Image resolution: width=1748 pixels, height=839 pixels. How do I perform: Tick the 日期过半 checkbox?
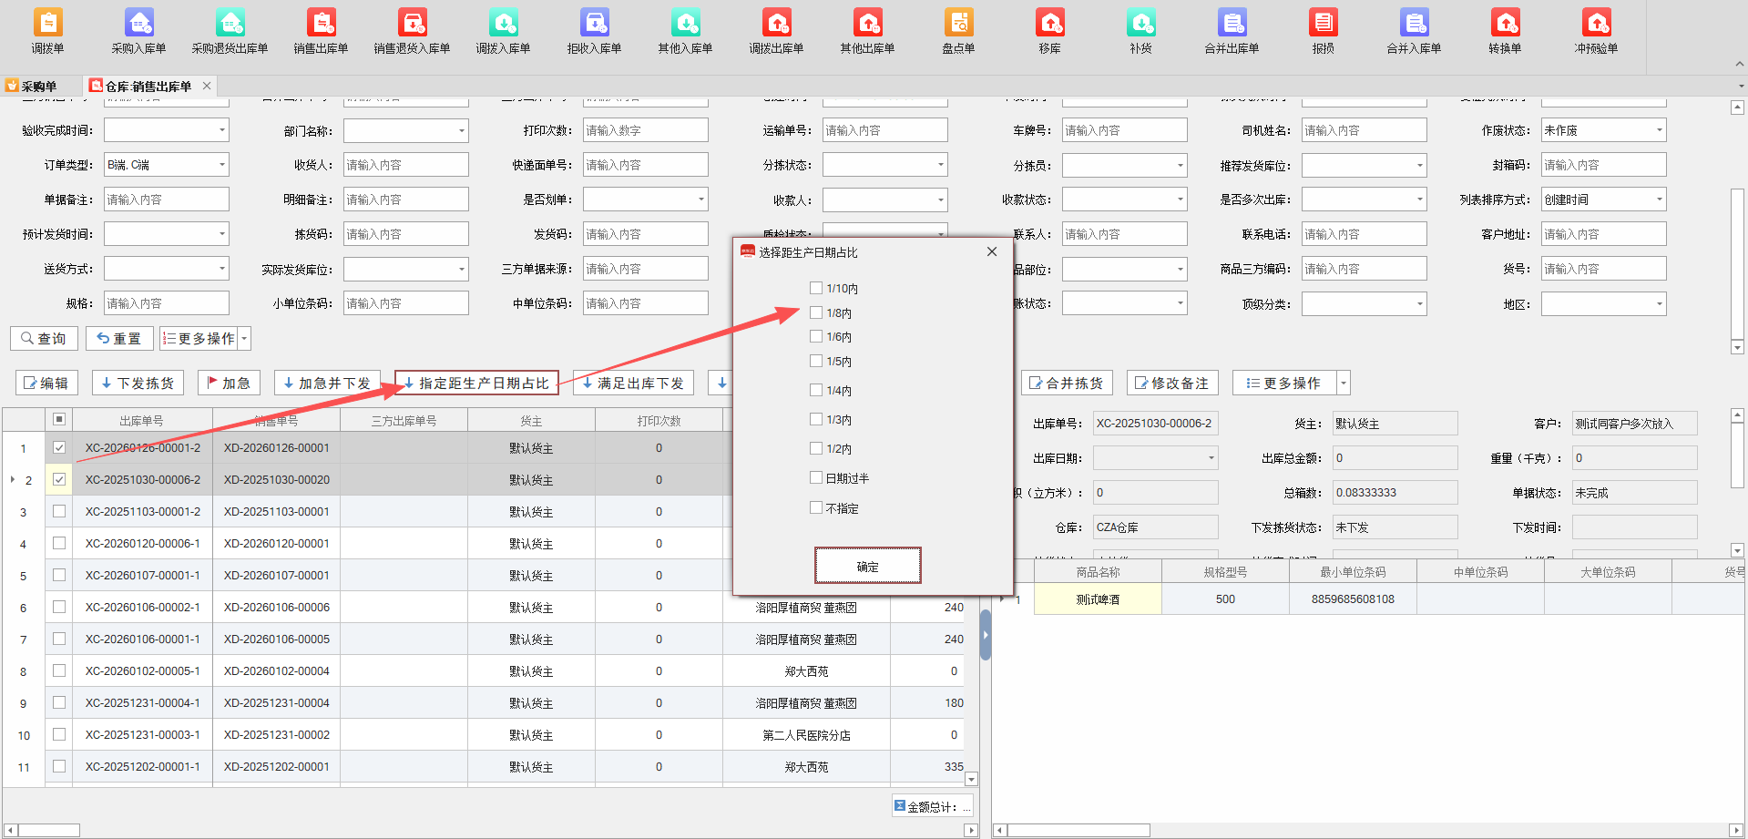point(816,477)
